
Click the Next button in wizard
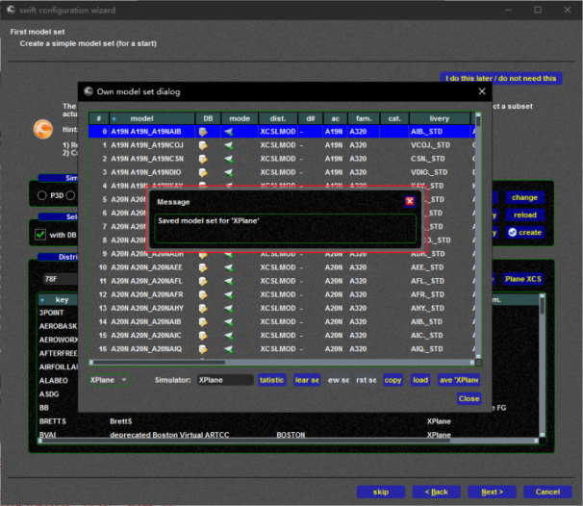(492, 492)
